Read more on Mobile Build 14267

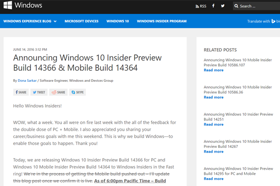pos(214,152)
